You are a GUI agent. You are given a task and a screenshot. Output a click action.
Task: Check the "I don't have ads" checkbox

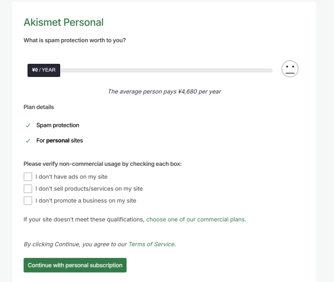[x=28, y=177]
